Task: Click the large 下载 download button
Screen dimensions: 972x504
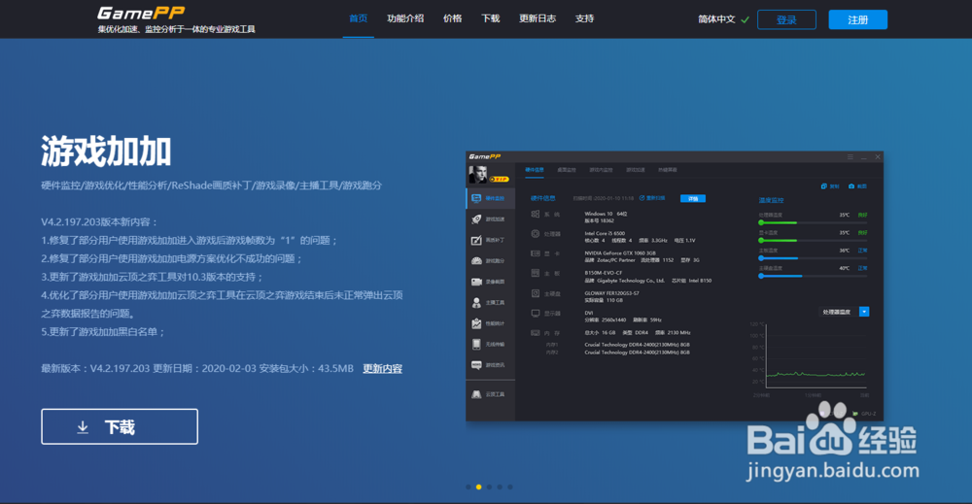Action: click(x=120, y=426)
